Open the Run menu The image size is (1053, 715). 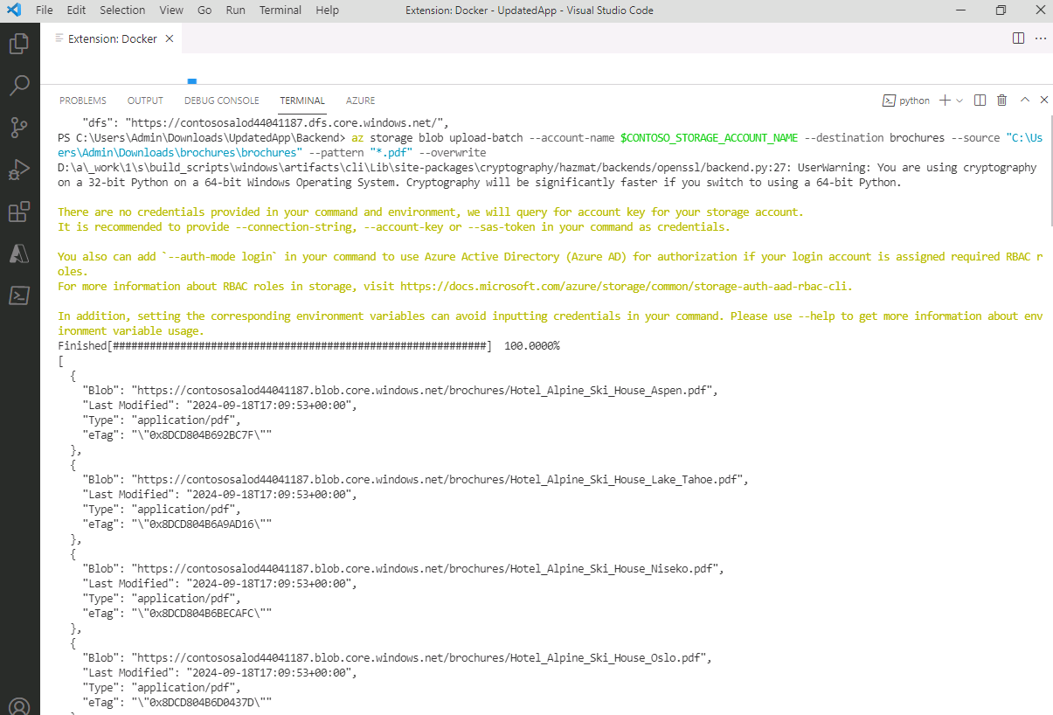click(x=235, y=10)
